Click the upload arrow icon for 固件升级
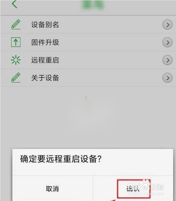The height and width of the screenshot is (201, 176). [16, 42]
